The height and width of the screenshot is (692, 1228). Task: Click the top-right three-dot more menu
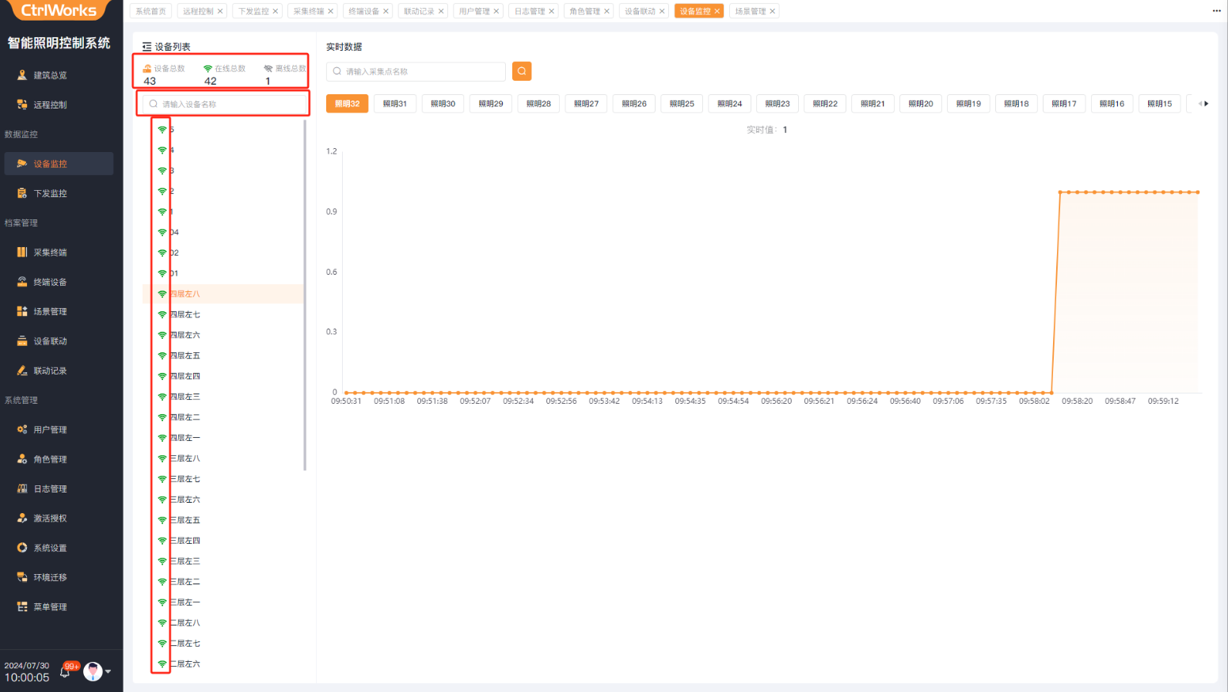click(x=1216, y=11)
